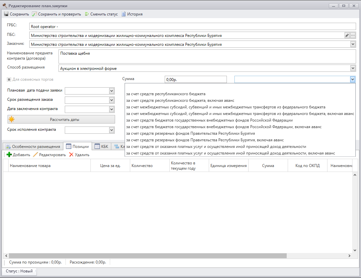Expand the Срок размещения заказа date dropdown
Image resolution: width=361 pixels, height=278 pixels.
(x=111, y=100)
